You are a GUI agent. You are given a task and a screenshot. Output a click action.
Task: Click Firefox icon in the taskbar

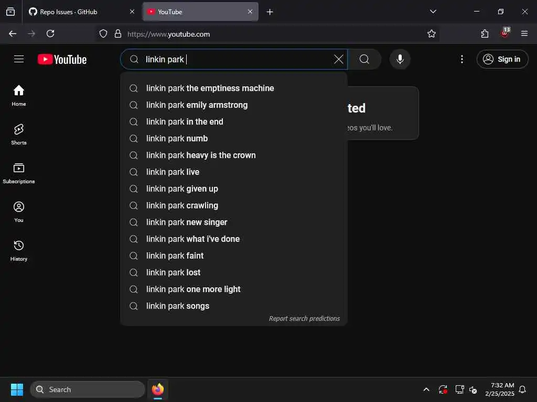(158, 389)
